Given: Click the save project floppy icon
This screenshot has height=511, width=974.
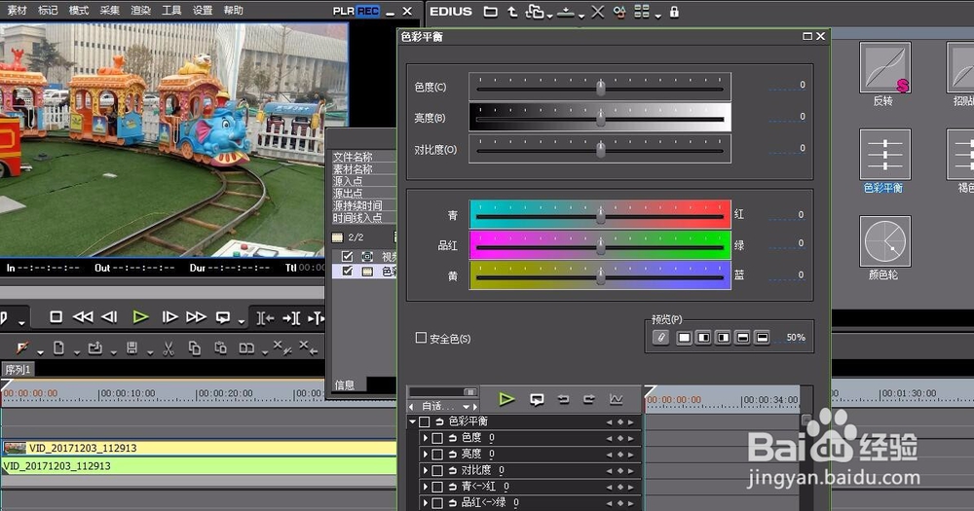Looking at the screenshot, I should [x=131, y=348].
